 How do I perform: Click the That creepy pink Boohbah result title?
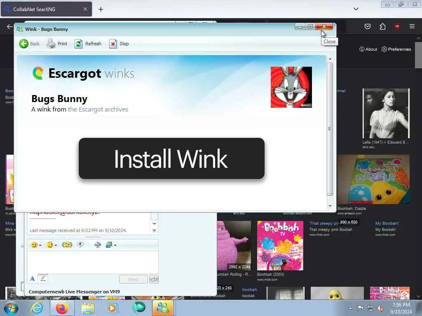tap(325, 223)
